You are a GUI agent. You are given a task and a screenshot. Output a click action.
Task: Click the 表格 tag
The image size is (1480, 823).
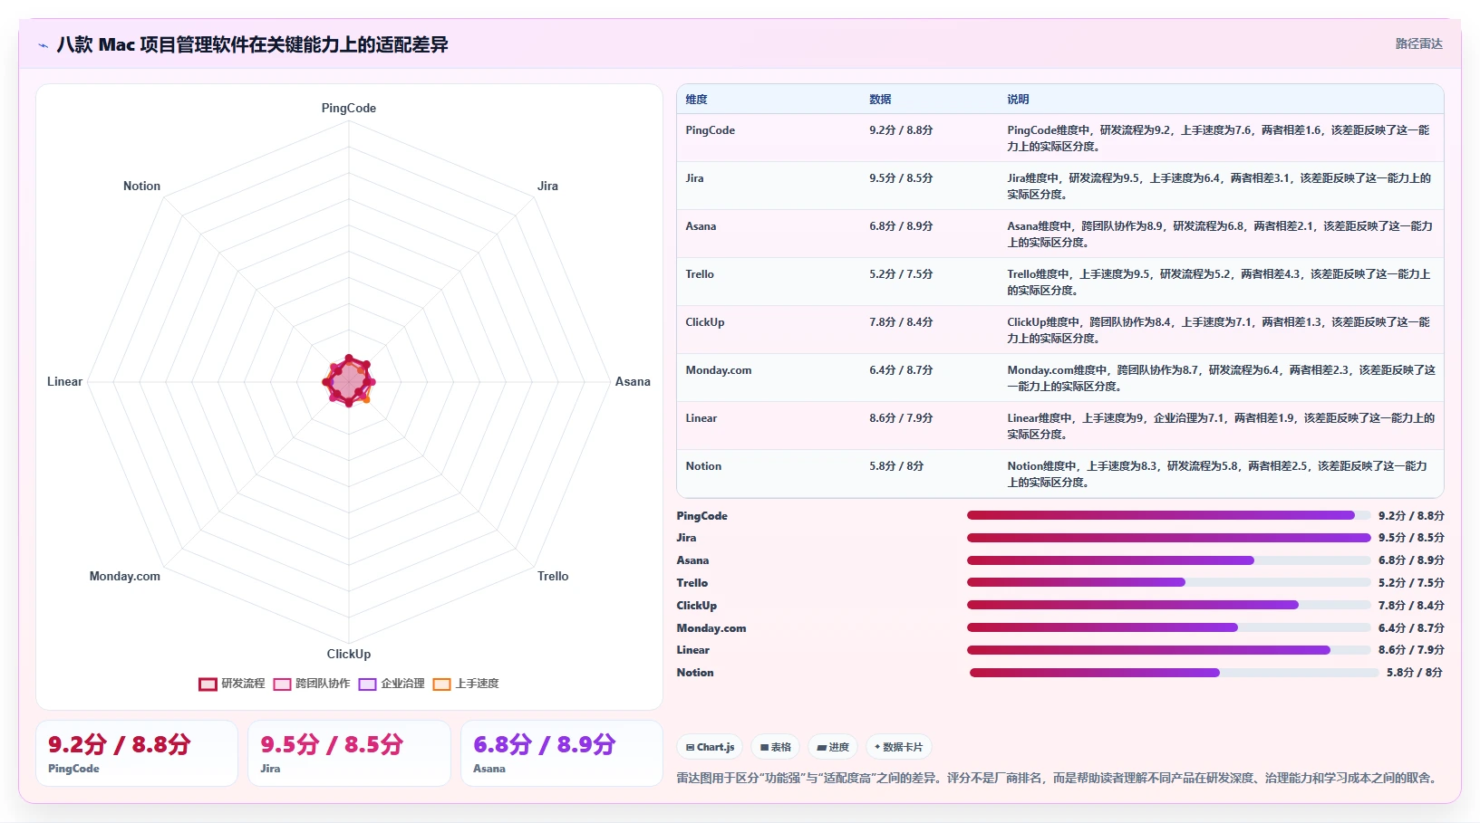pyautogui.click(x=776, y=747)
